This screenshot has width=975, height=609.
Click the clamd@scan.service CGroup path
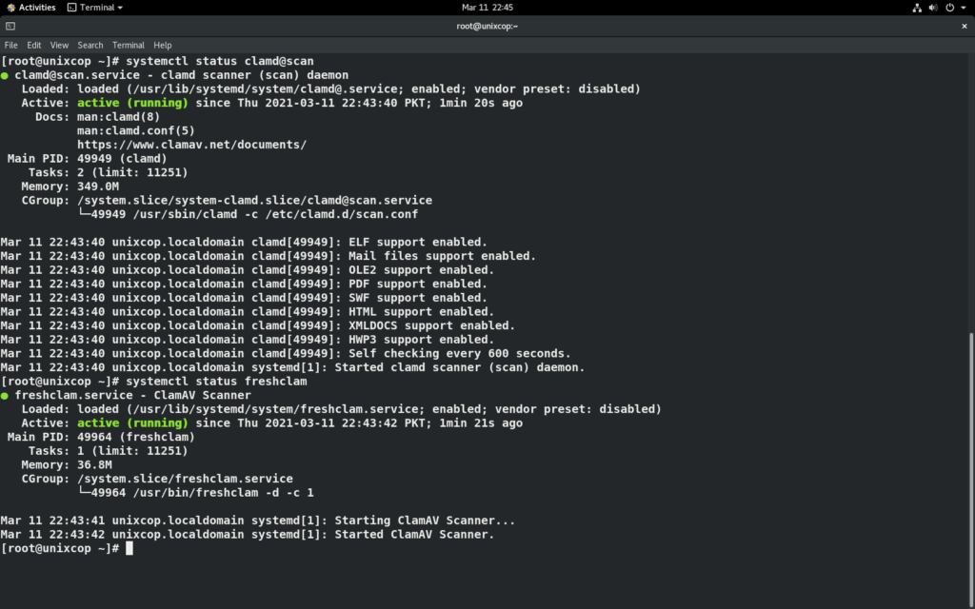(254, 201)
